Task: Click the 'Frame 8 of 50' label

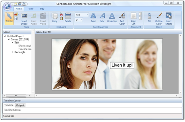Action: coord(43,32)
